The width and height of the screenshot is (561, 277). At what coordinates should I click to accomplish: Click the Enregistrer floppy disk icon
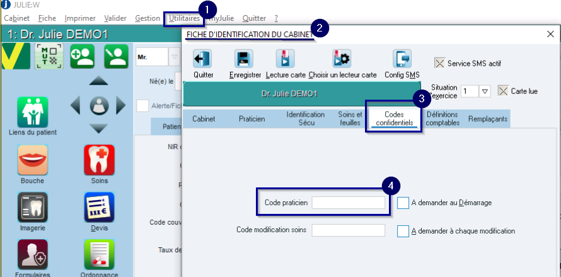coord(244,59)
